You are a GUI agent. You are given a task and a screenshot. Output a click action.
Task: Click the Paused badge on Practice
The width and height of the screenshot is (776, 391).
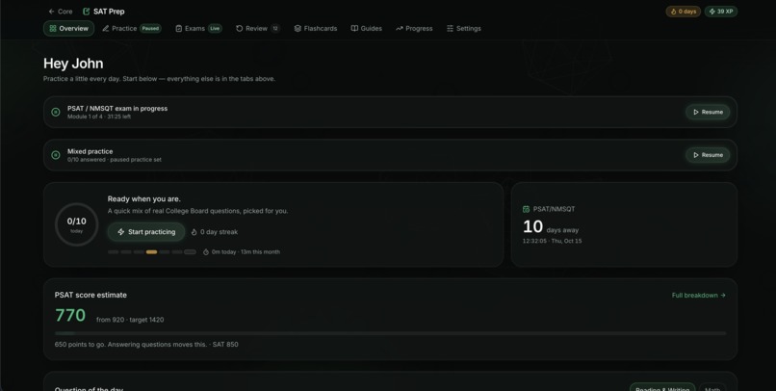150,28
